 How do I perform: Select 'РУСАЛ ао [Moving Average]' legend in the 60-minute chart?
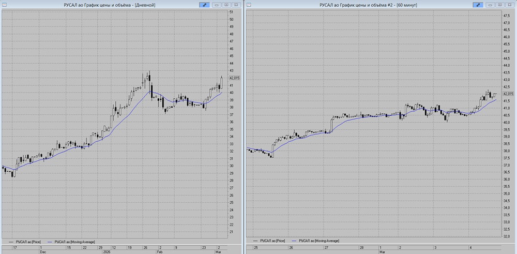319,241
